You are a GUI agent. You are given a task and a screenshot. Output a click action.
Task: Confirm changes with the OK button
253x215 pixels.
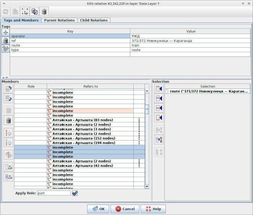[98, 209]
